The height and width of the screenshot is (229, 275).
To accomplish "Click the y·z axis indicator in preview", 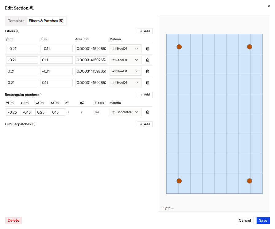I will click(168, 208).
